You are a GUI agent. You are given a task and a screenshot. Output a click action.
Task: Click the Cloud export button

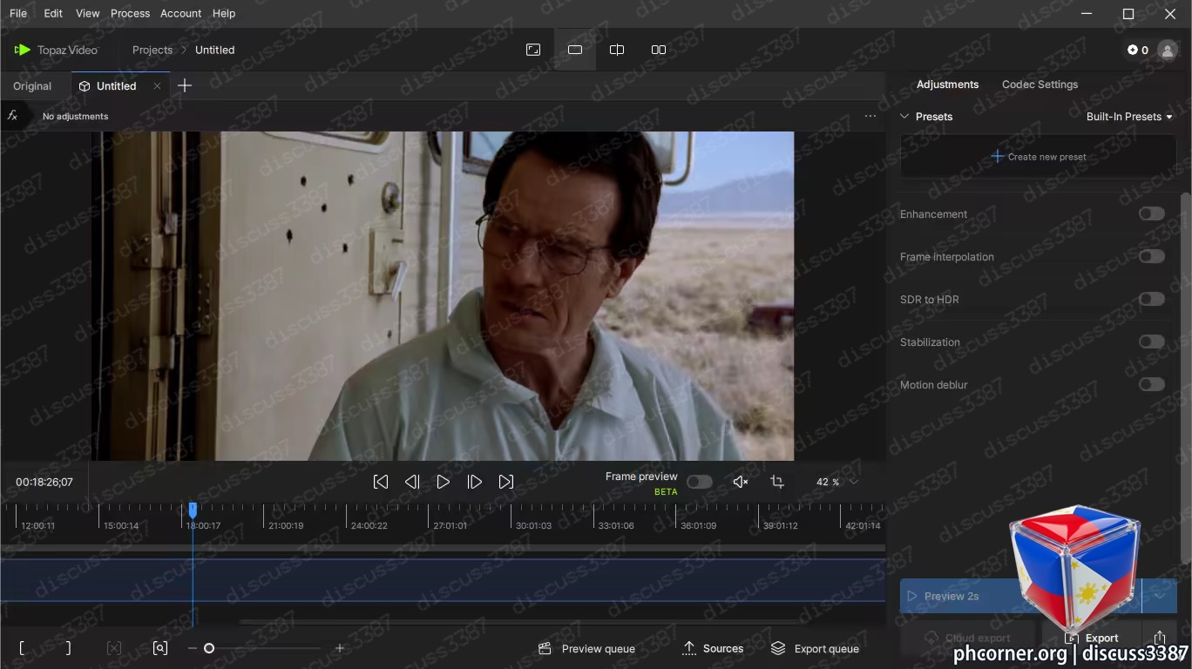(x=967, y=638)
